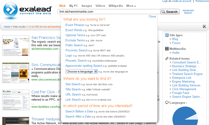This screenshot has width=209, height=125.
Task: Click Engine Marketing related term
Action: pos(183,82)
